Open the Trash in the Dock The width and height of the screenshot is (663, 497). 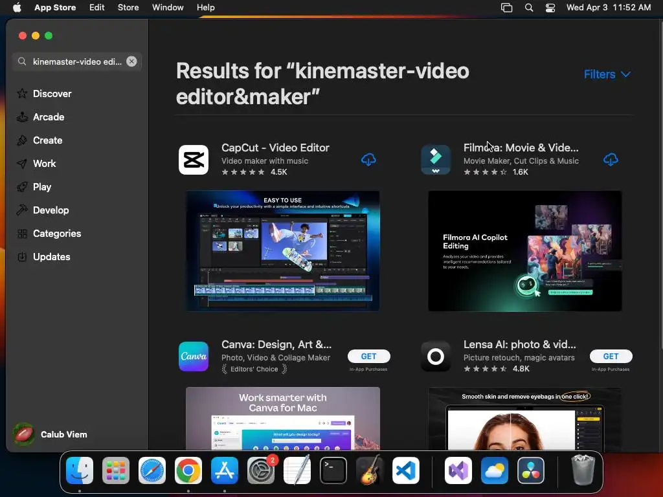(x=583, y=470)
